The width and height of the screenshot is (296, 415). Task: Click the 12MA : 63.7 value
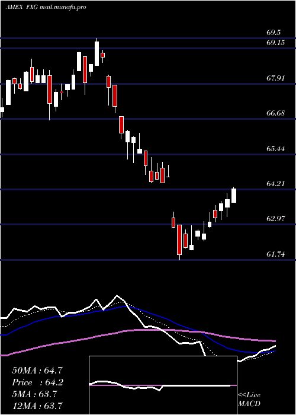(x=38, y=406)
